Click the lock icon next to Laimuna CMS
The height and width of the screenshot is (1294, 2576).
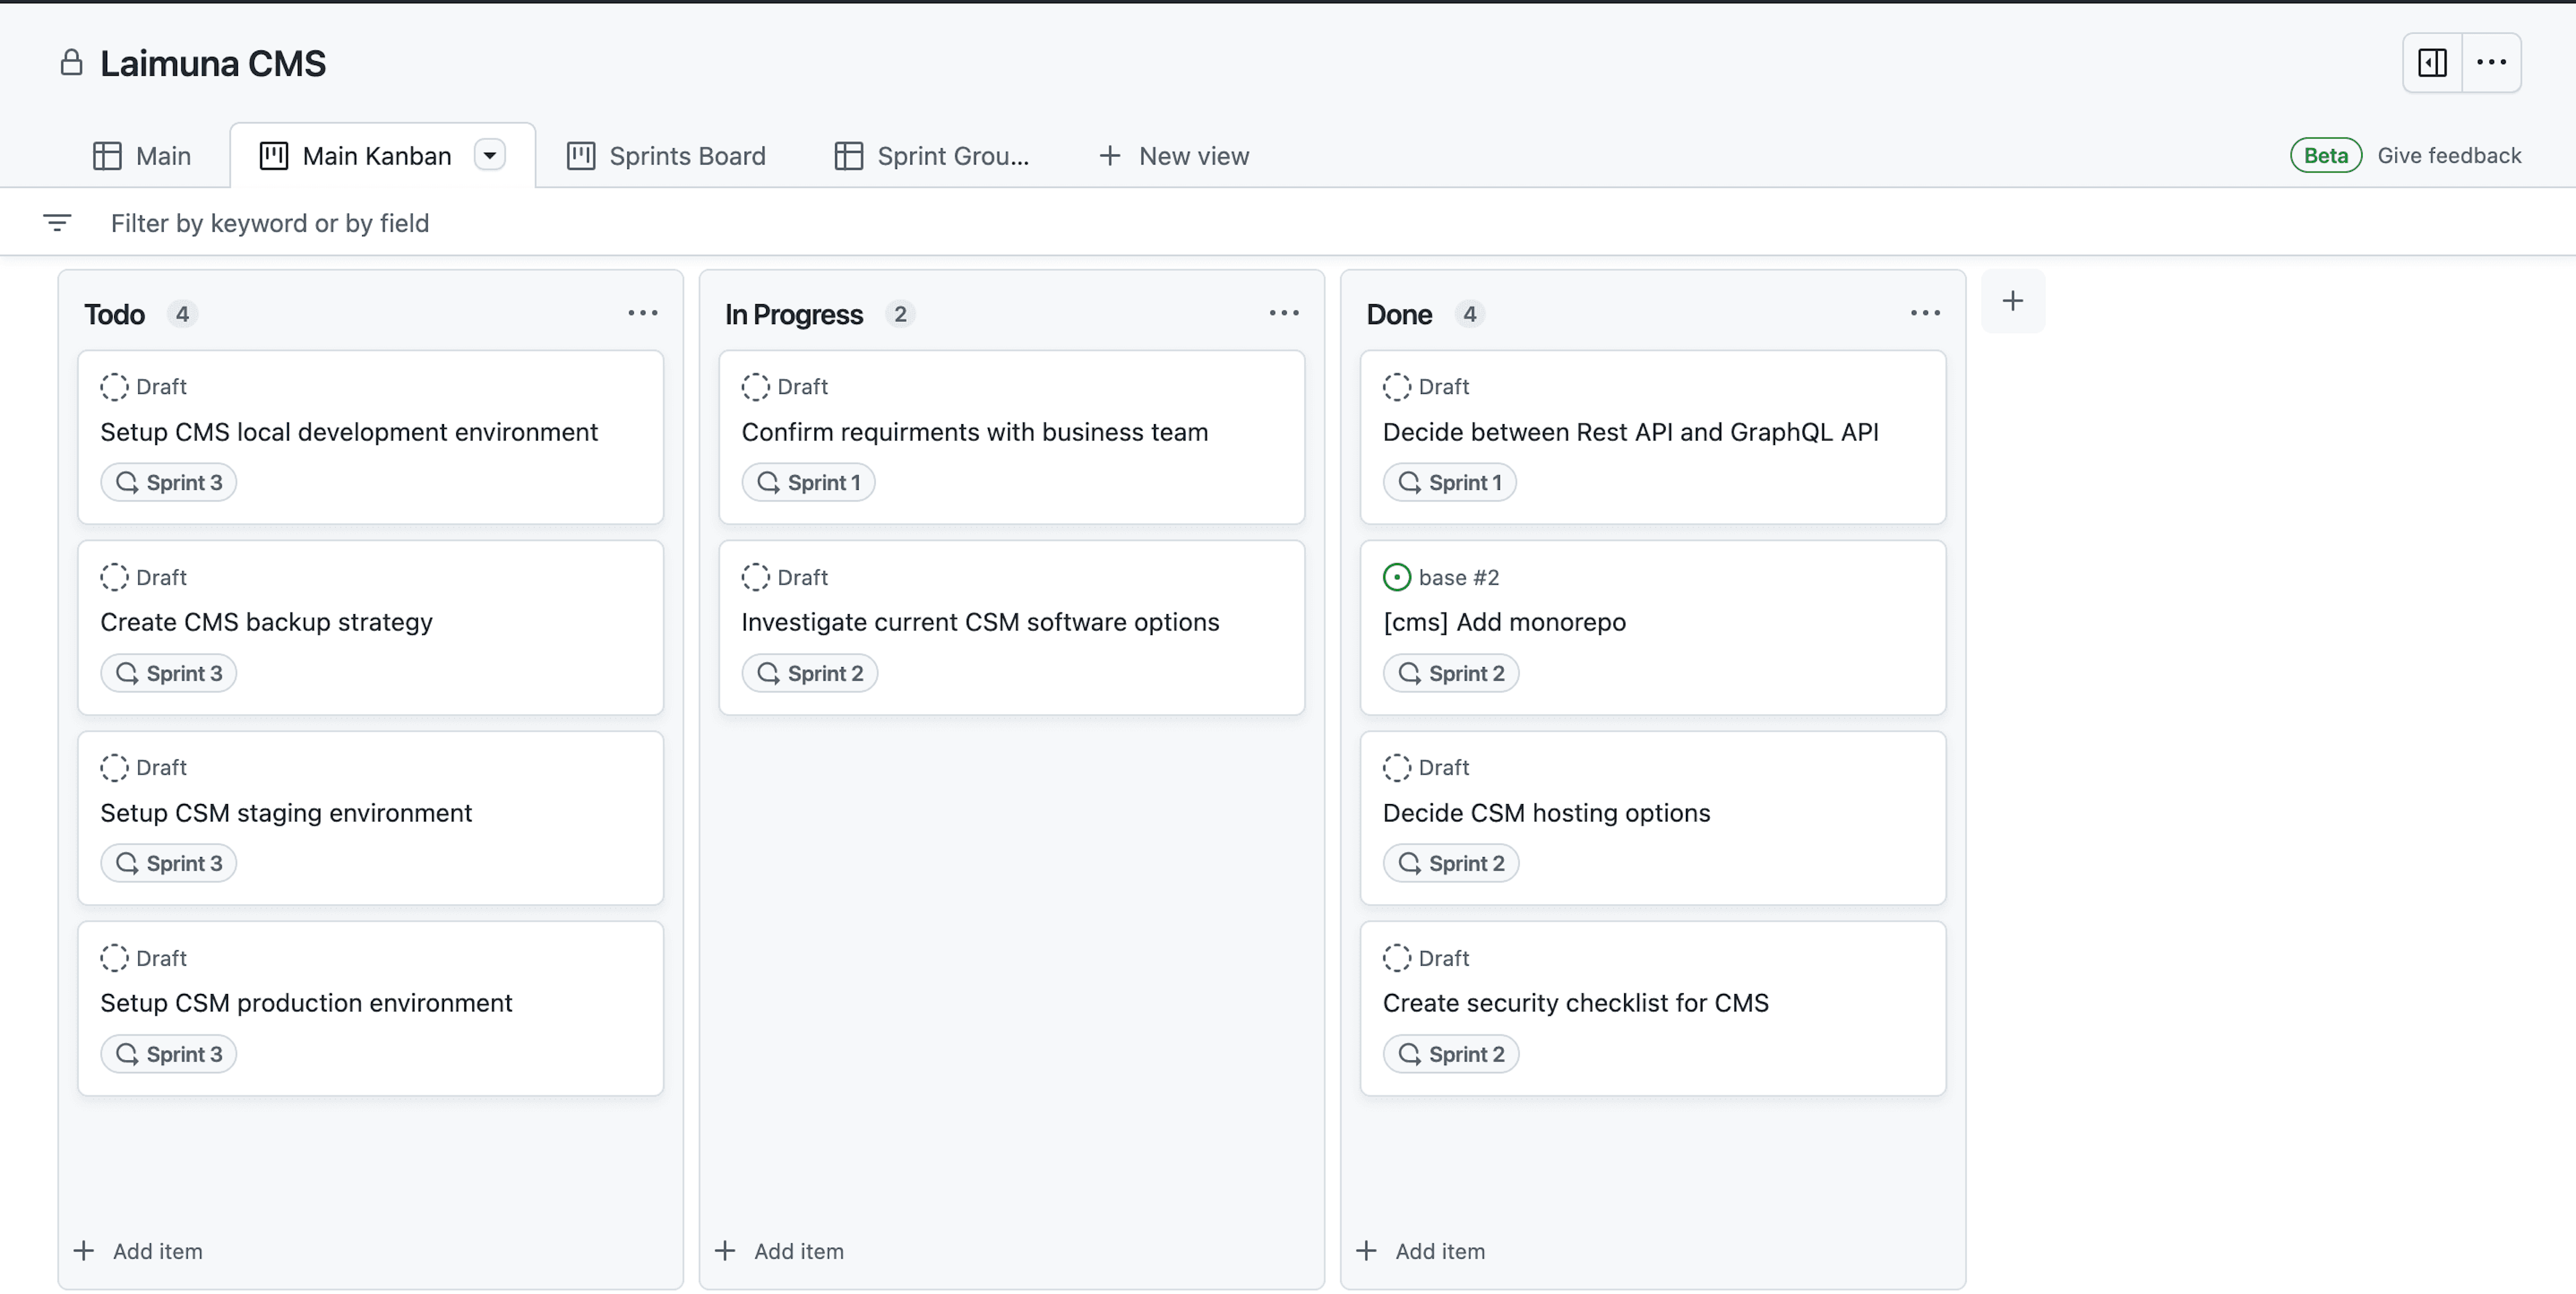click(71, 61)
